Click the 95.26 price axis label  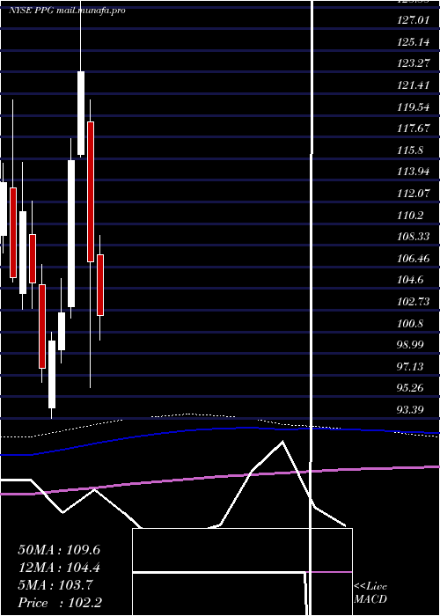tap(411, 388)
